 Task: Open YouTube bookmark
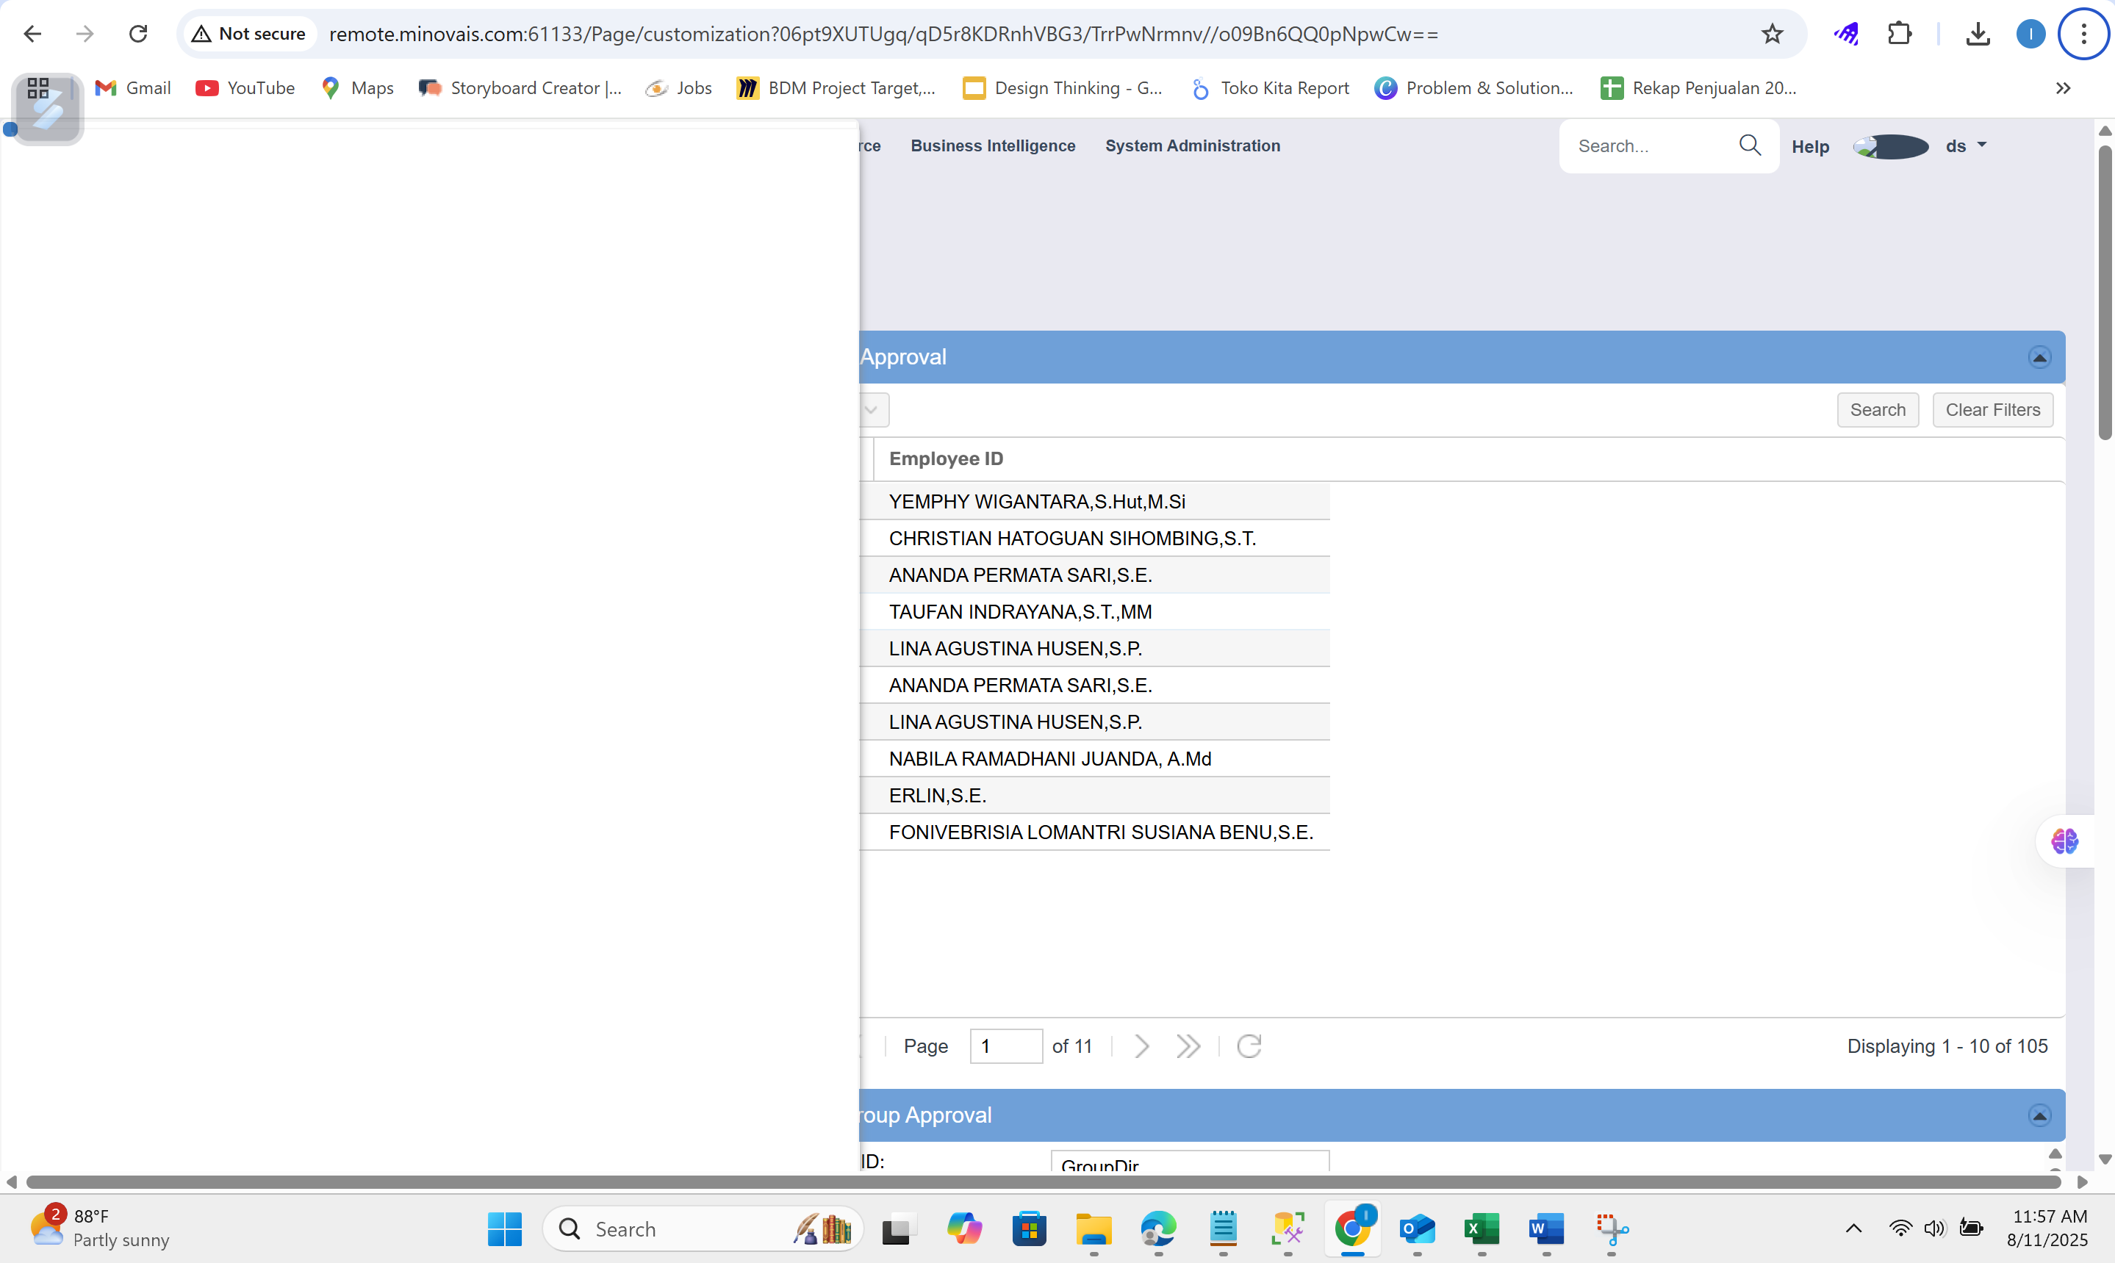pos(245,87)
